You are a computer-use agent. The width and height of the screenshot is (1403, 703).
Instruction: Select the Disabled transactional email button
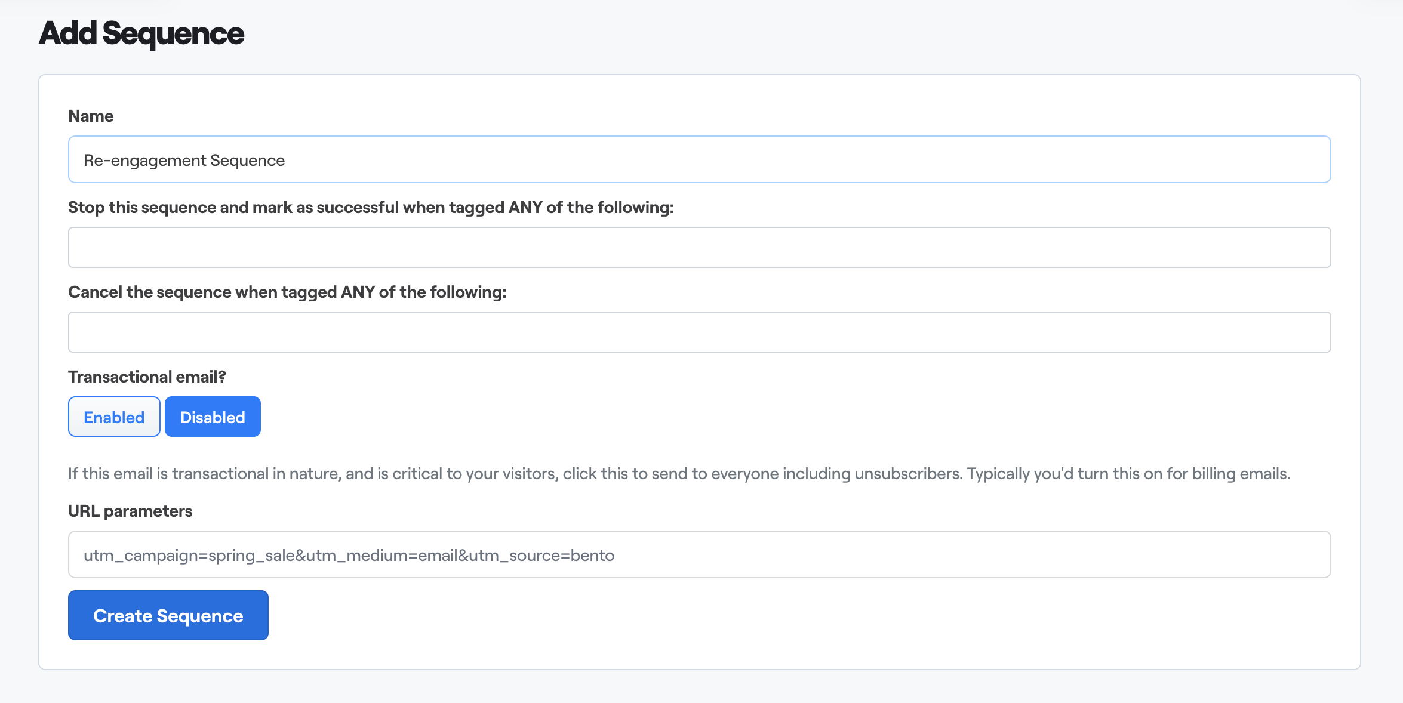[213, 417]
